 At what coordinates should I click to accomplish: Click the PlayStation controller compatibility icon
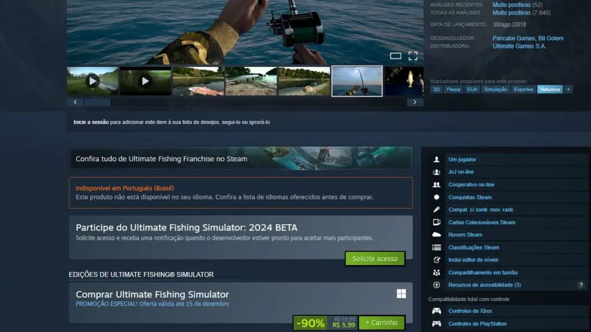click(x=437, y=323)
